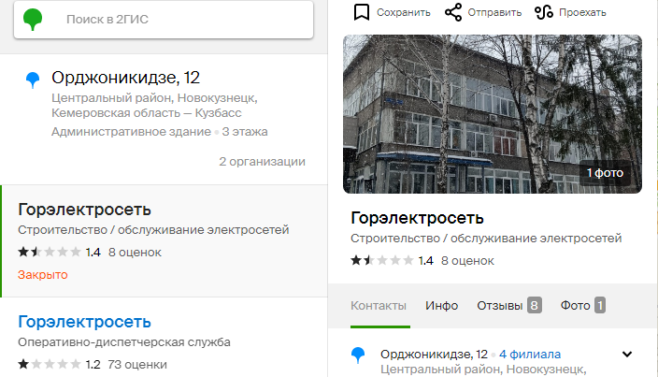Click the 'Проехать' label
The height and width of the screenshot is (377, 658).
(582, 12)
